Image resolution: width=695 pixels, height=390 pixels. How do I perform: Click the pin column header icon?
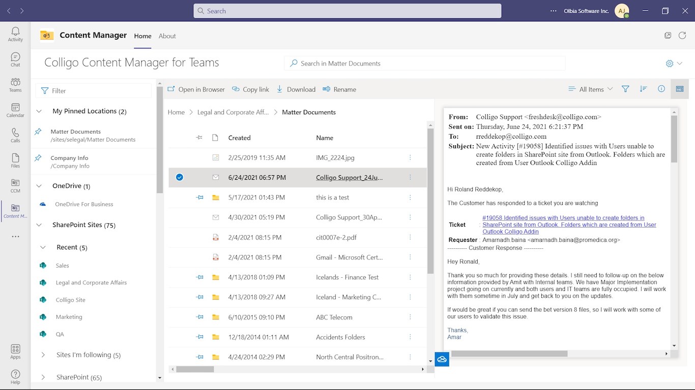[199, 138]
